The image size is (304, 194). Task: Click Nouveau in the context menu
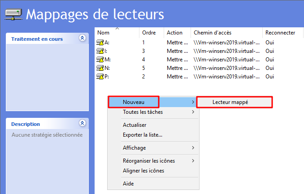coord(133,102)
